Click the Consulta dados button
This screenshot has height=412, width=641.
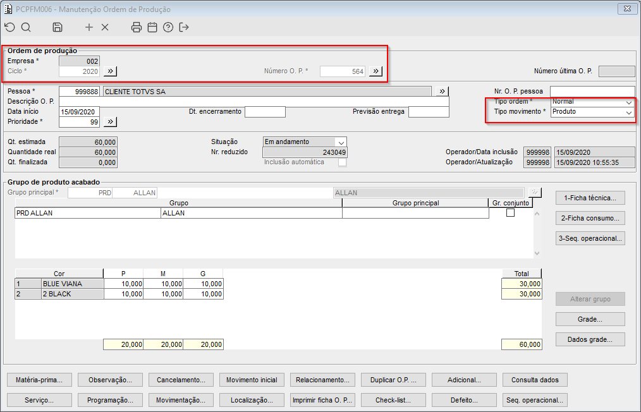click(x=535, y=380)
